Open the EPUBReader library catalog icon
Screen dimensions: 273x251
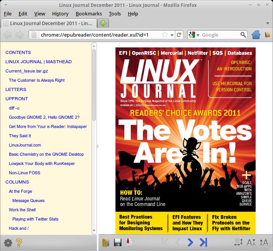[106, 243]
